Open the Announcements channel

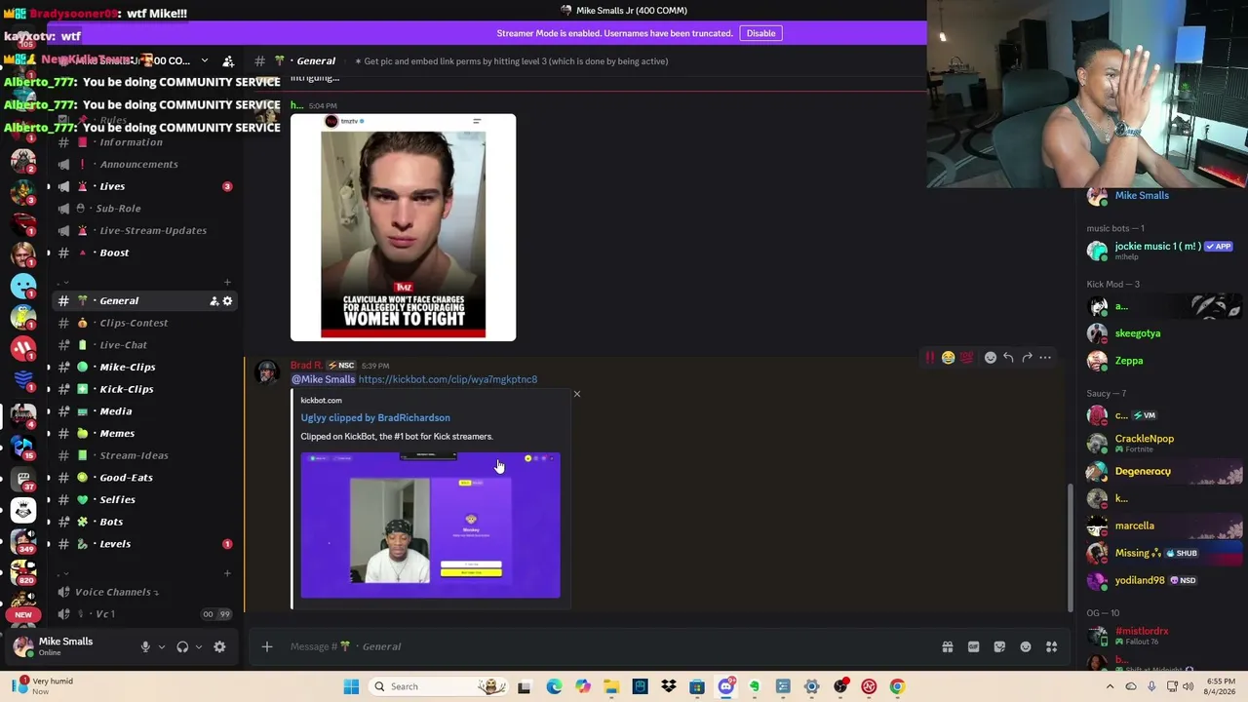(138, 165)
